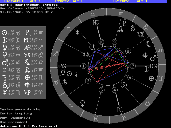Click the "Domy Campanovy" text label
The image size is (171, 128).
15,118
